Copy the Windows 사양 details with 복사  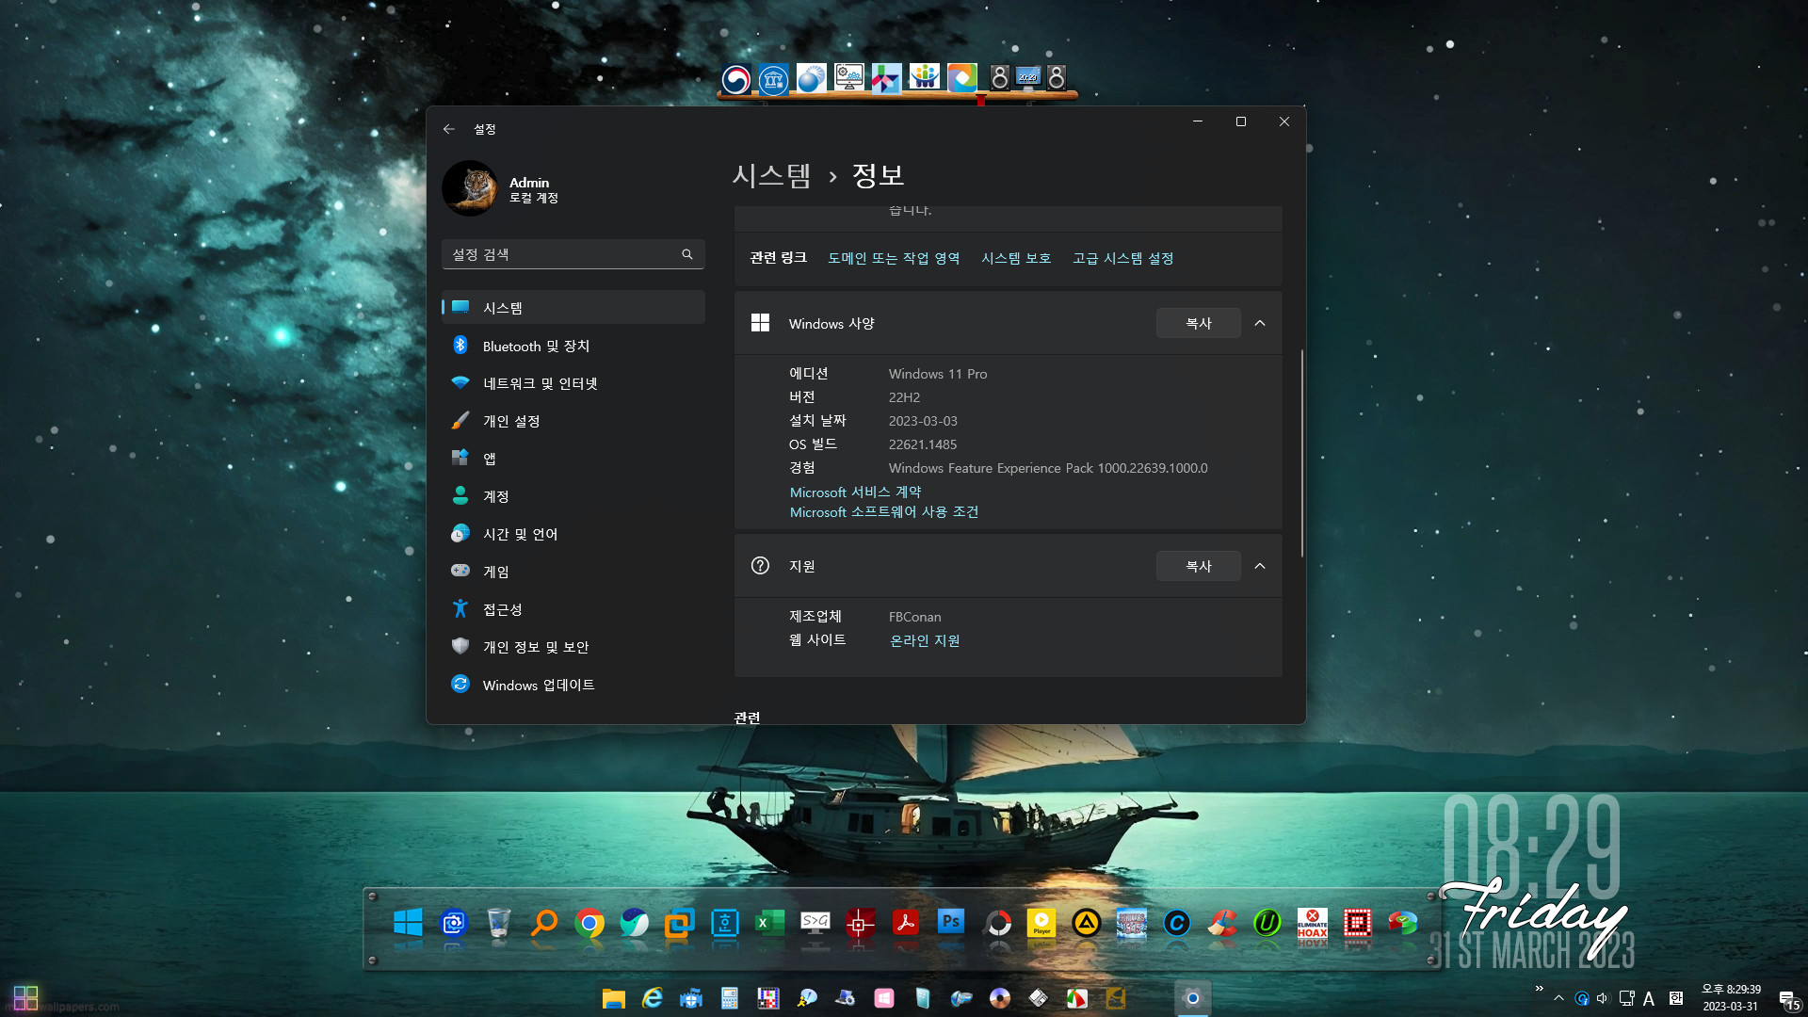(x=1198, y=323)
